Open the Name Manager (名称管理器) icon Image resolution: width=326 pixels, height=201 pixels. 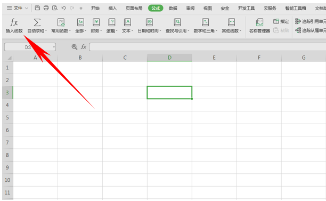point(259,22)
